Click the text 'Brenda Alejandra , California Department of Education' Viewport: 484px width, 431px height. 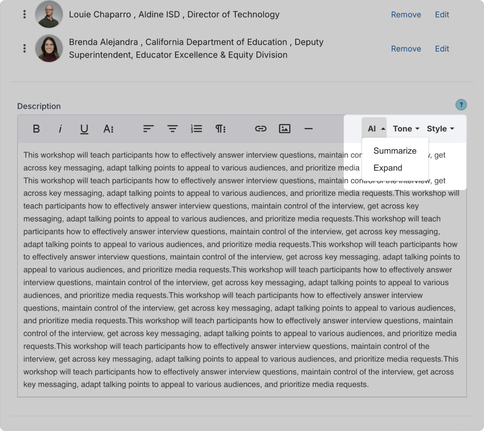[x=178, y=42]
